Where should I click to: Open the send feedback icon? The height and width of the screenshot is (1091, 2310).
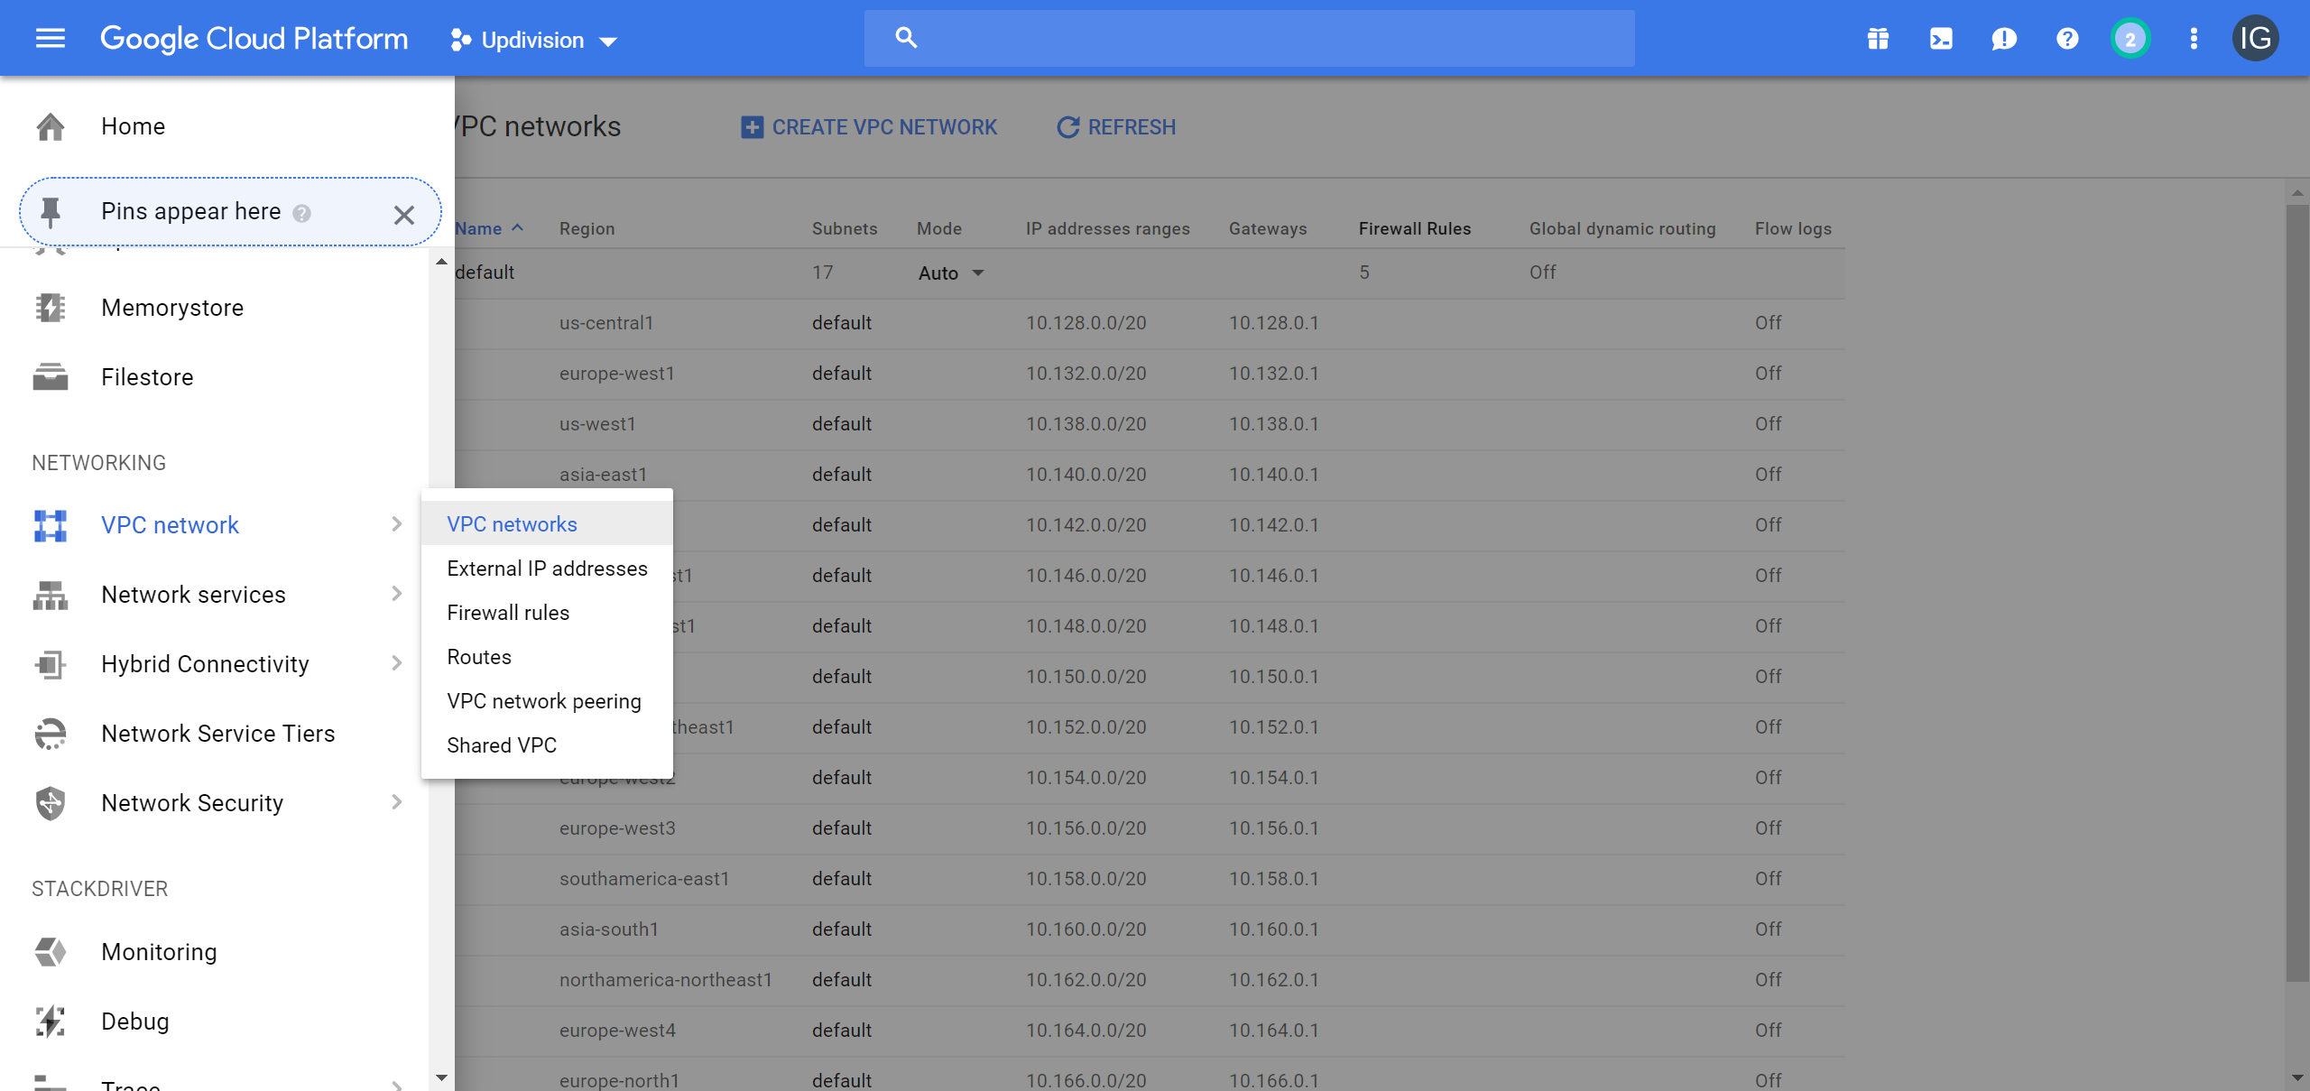coord(2004,39)
